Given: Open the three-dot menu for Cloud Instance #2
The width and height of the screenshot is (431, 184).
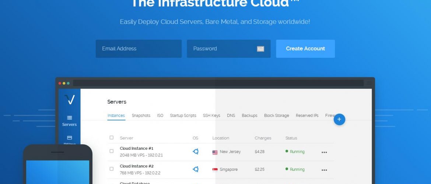Looking at the screenshot, I should 324,170.
